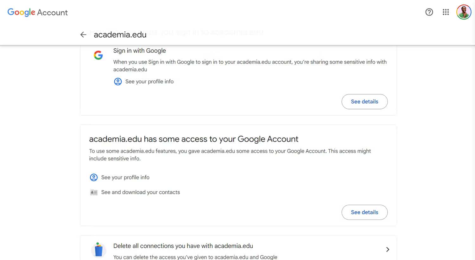The image size is (475, 260).
Task: Click the blue trash bin icon
Action: tap(98, 250)
